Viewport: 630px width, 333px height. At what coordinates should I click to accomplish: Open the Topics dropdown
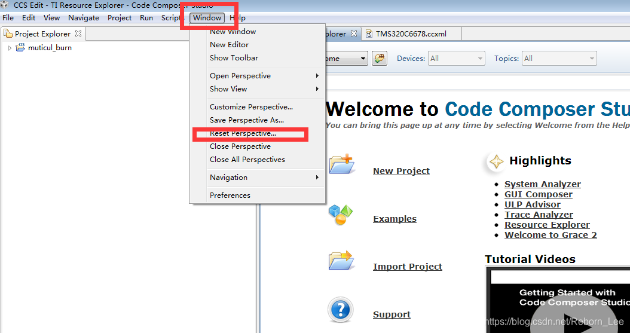coord(559,59)
